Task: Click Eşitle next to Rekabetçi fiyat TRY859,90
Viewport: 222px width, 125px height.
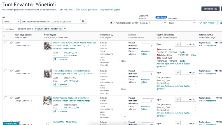Action: tap(194, 55)
